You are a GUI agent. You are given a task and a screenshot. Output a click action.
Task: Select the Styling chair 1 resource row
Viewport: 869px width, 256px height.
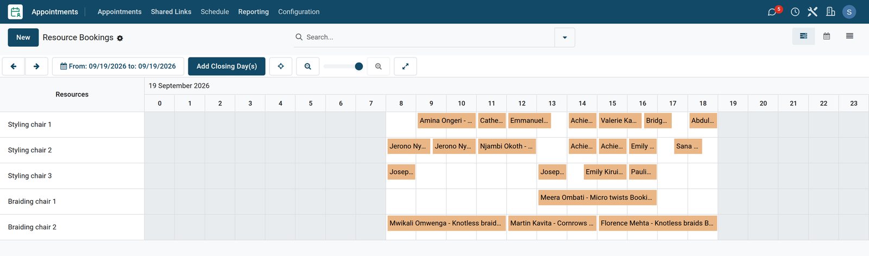72,124
